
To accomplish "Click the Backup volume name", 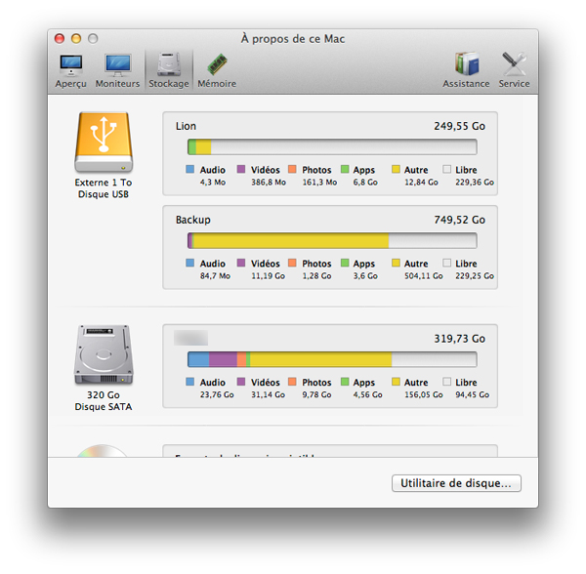I will pyautogui.click(x=193, y=220).
